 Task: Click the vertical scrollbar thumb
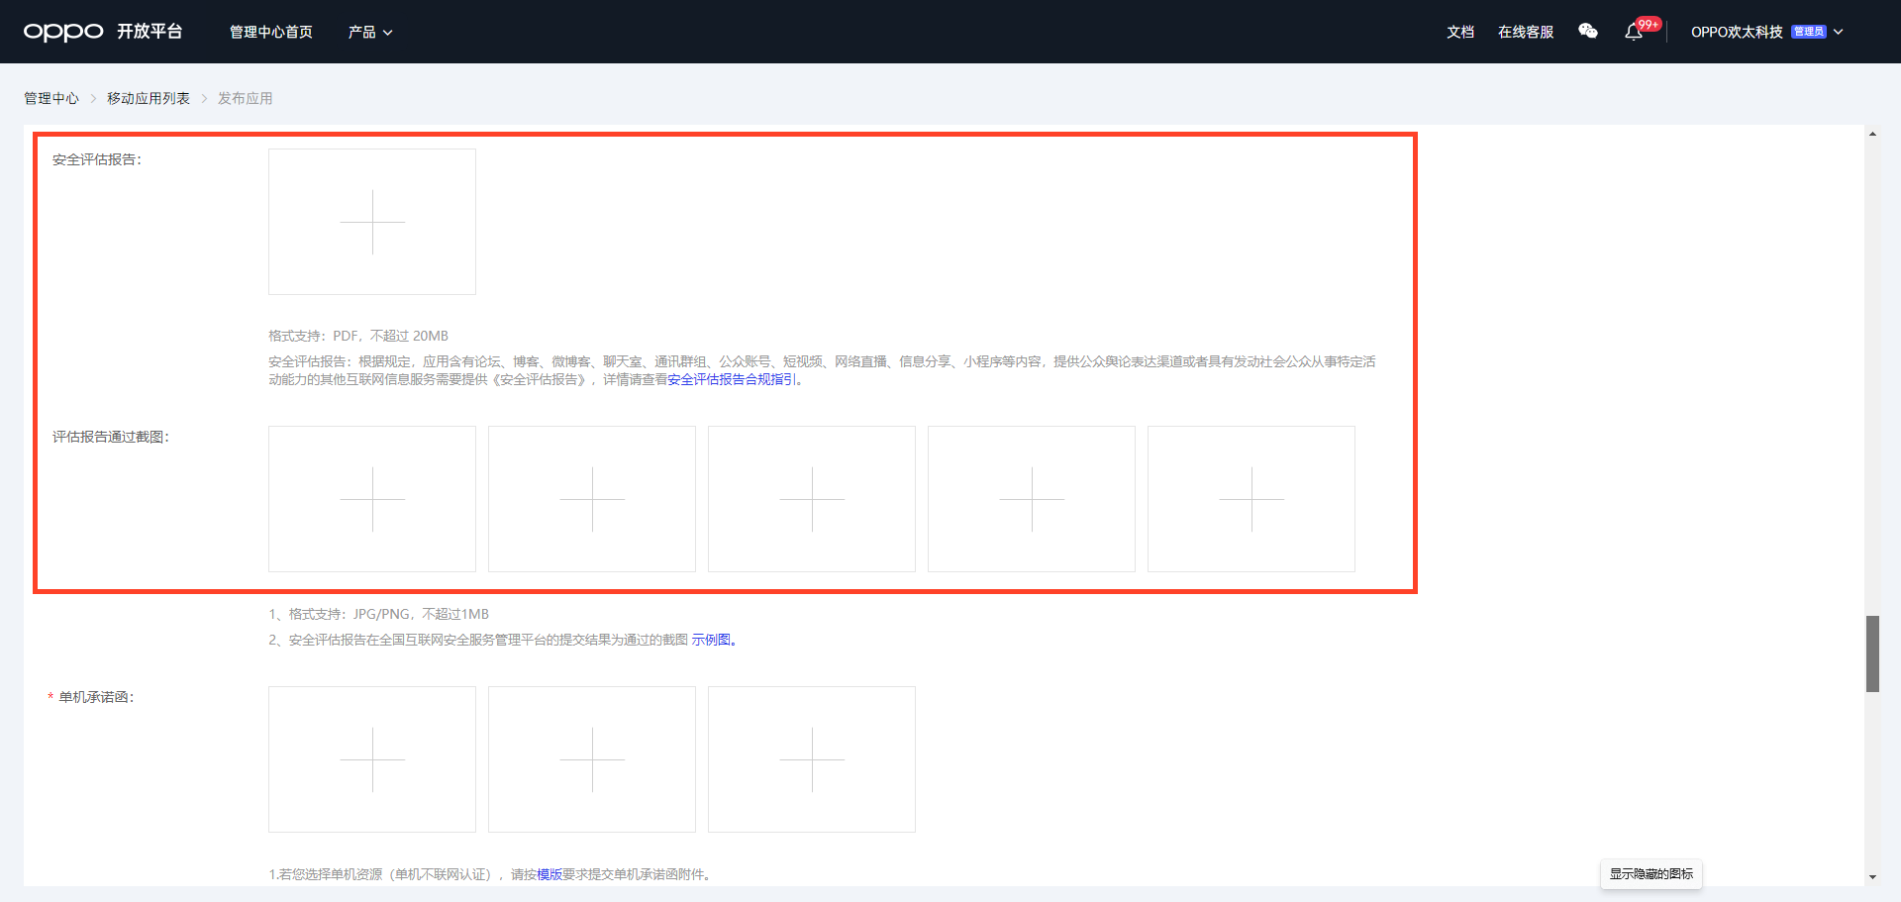pos(1872,653)
